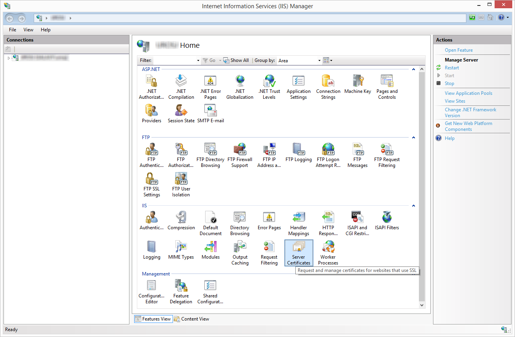The width and height of the screenshot is (515, 337).
Task: Select Server Certificates icon
Action: (298, 253)
